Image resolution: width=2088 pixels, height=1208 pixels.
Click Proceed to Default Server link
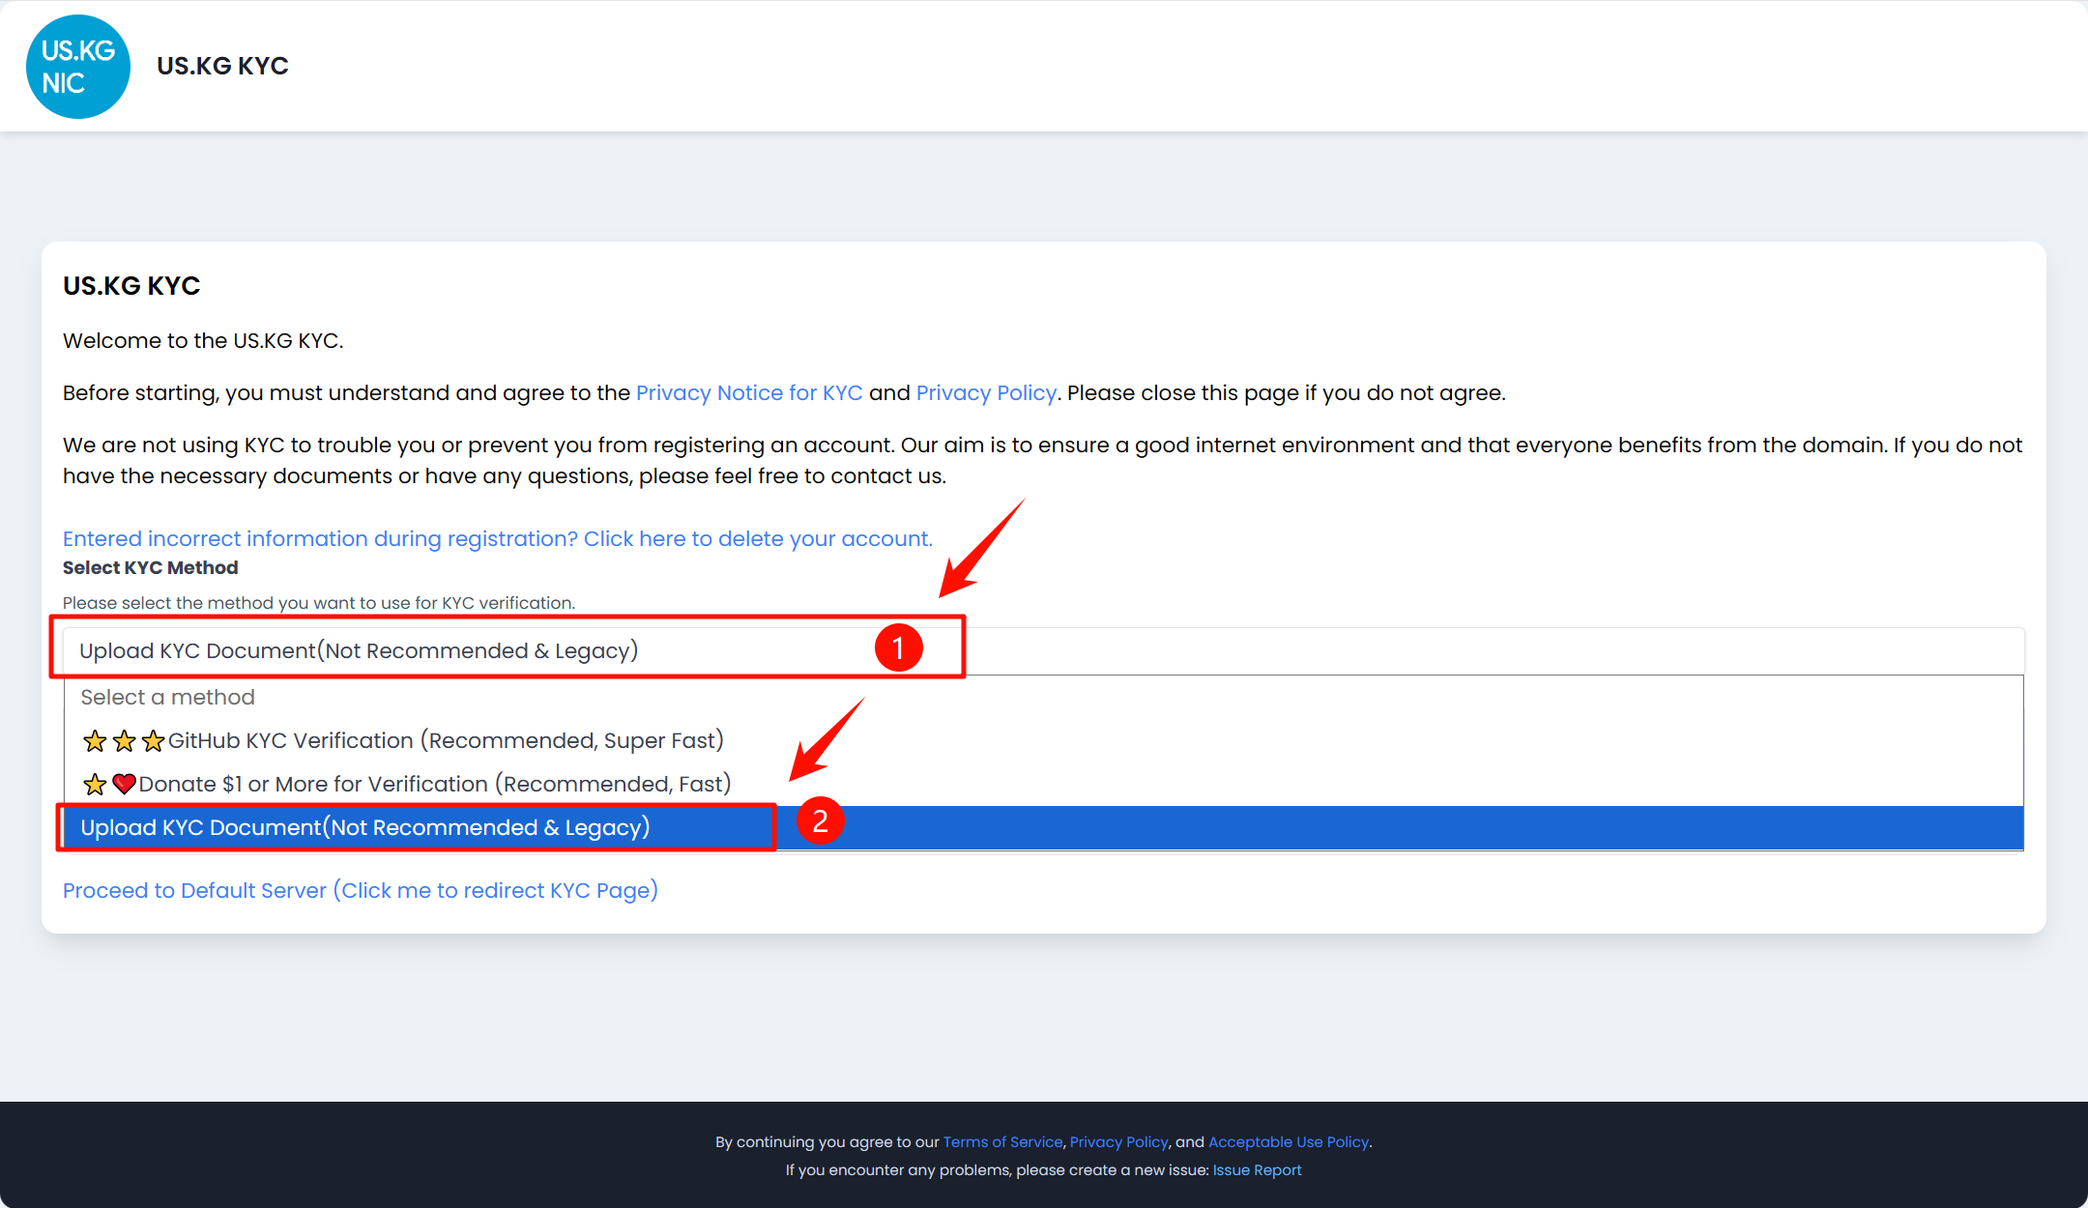[x=360, y=890]
